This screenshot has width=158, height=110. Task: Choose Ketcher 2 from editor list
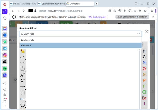[81, 46]
